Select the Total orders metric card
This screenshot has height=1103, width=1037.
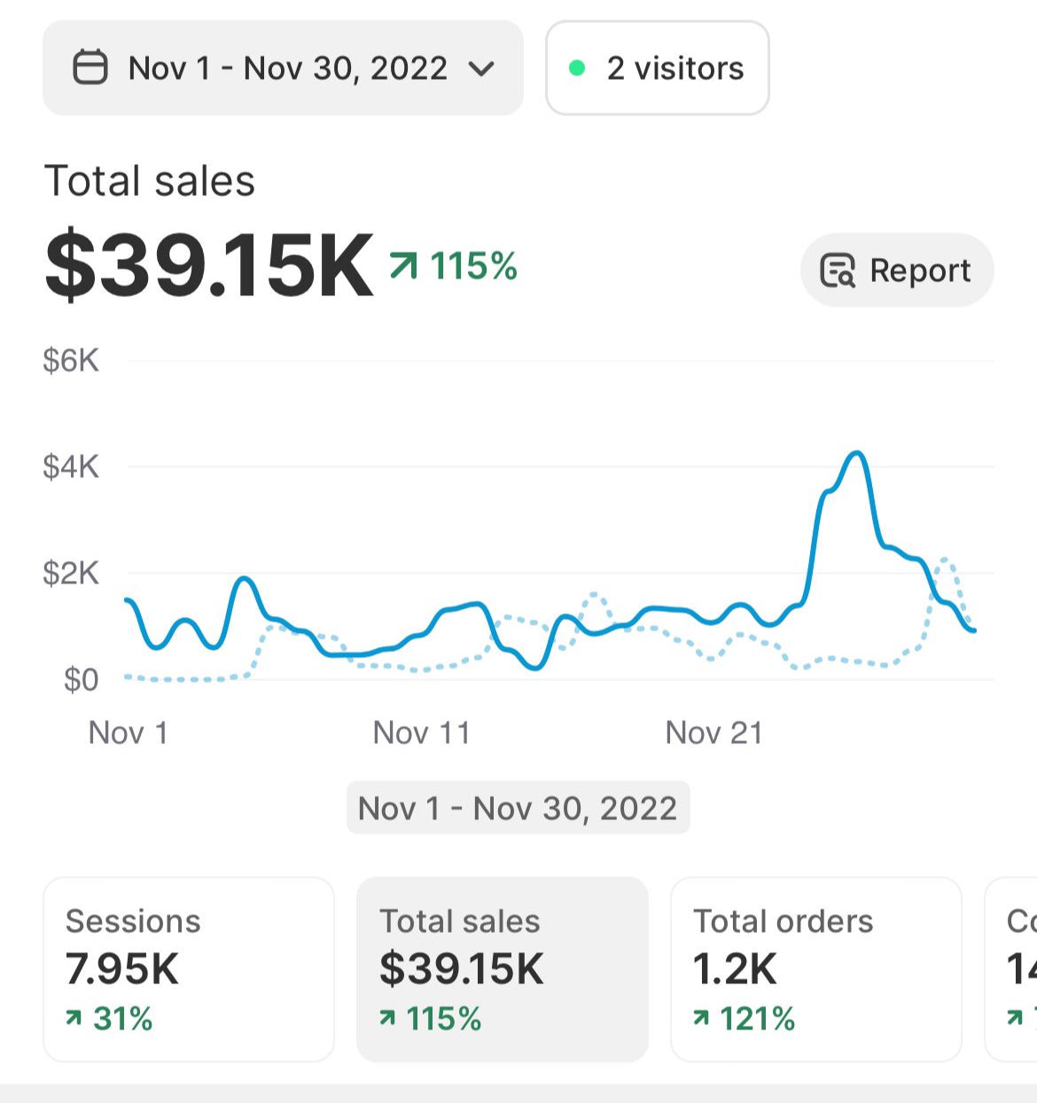coord(815,969)
